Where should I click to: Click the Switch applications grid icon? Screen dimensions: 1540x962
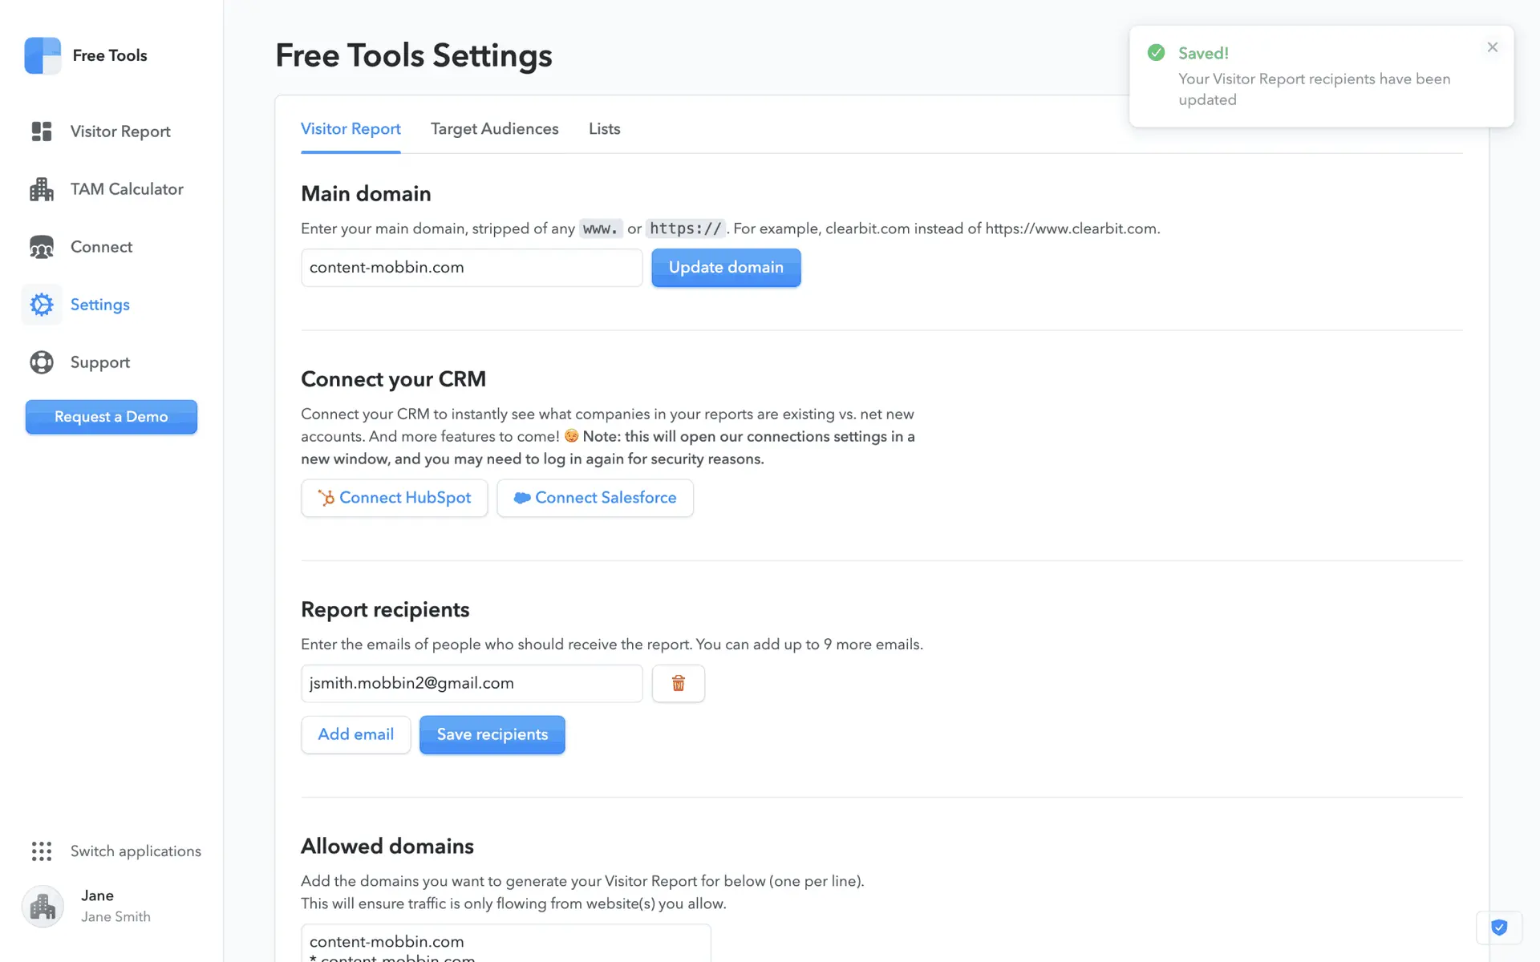[x=42, y=851]
